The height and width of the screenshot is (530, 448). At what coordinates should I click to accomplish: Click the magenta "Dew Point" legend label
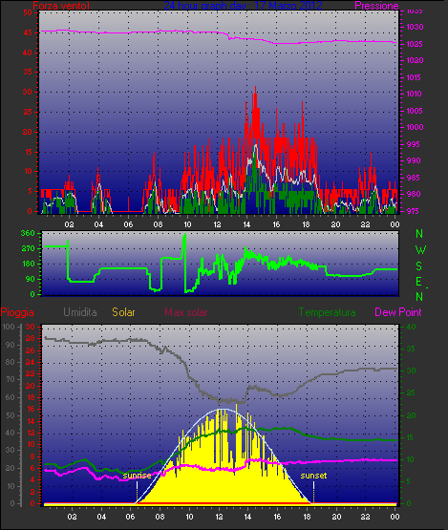pyautogui.click(x=398, y=312)
